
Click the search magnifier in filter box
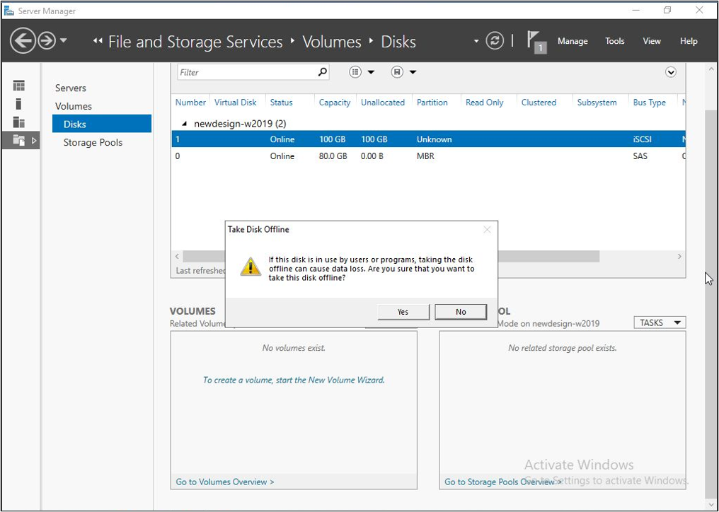[x=322, y=72]
